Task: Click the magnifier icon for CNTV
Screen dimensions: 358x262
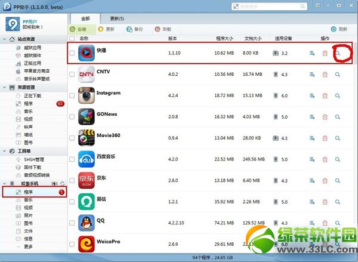Action: (338, 75)
